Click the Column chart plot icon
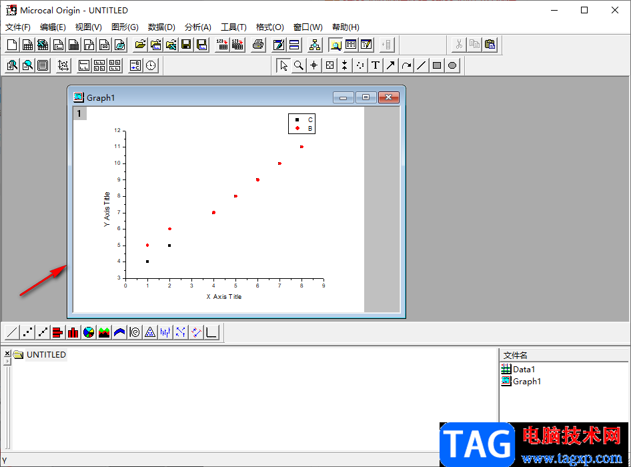The image size is (631, 467). tap(73, 332)
